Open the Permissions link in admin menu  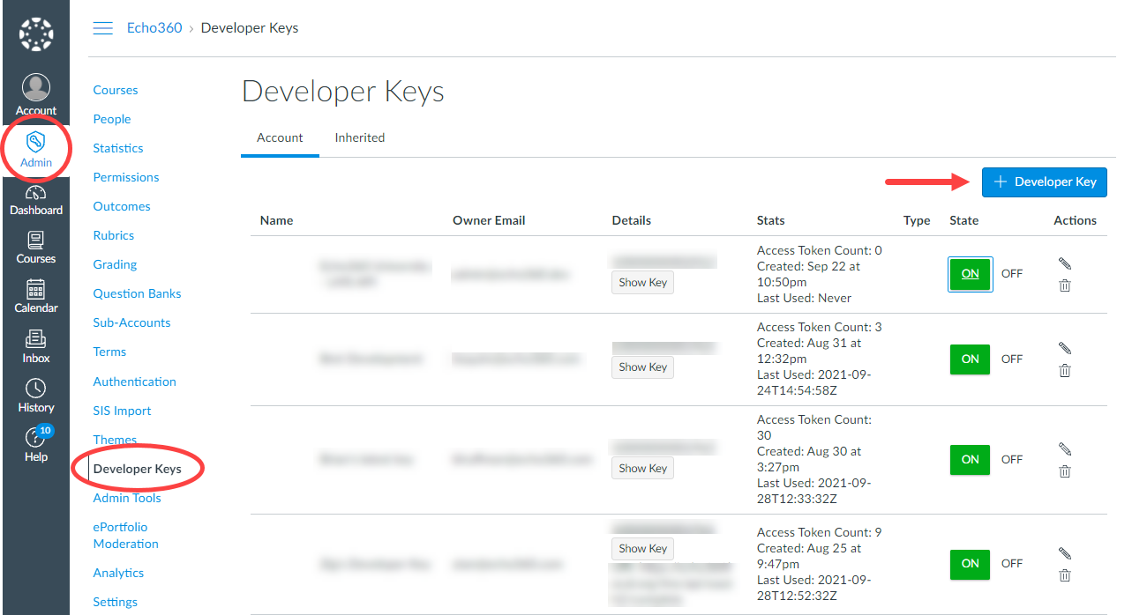(126, 177)
